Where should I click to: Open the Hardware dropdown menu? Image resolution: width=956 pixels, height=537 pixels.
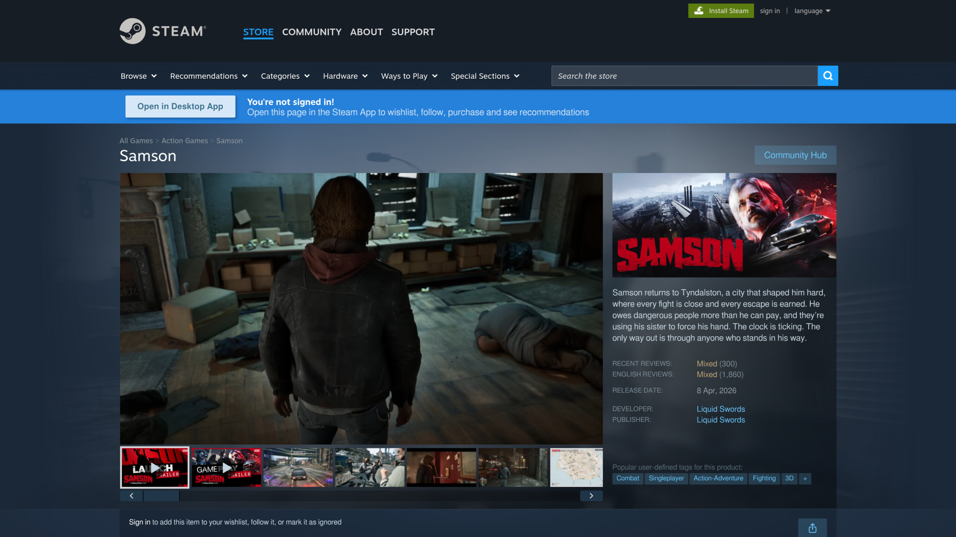345,76
